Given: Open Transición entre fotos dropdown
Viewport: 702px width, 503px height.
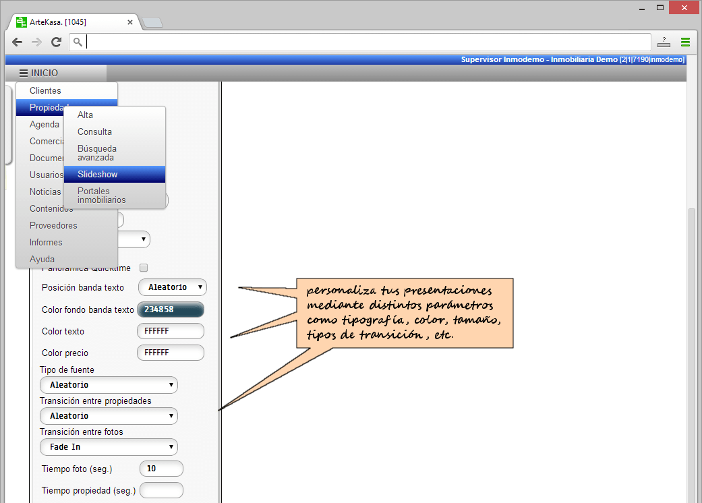Looking at the screenshot, I should (x=109, y=447).
